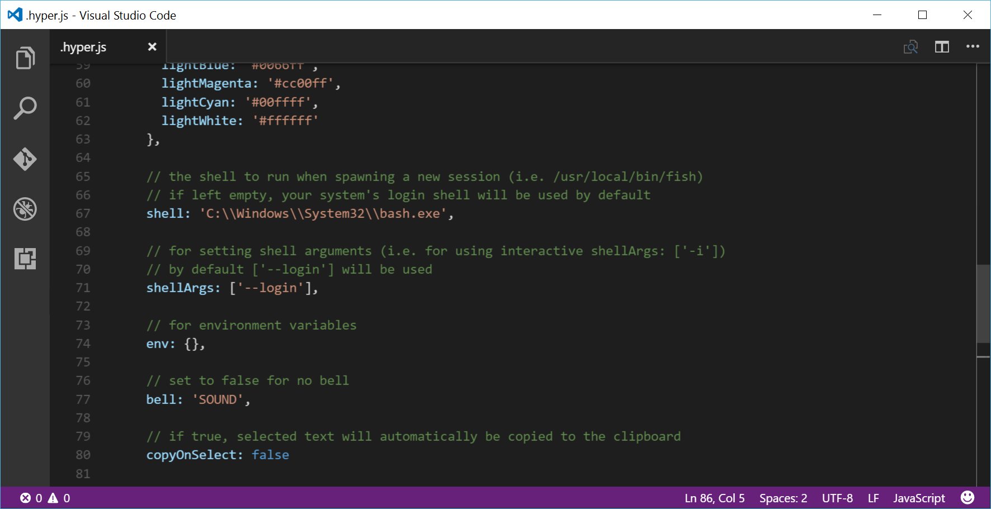Open the Explorer sidebar
The height and width of the screenshot is (509, 991).
(25, 58)
